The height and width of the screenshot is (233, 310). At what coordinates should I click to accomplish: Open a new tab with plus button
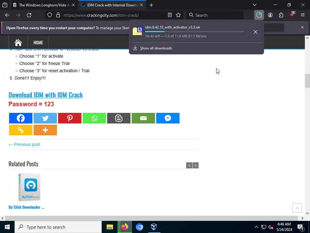[151, 5]
